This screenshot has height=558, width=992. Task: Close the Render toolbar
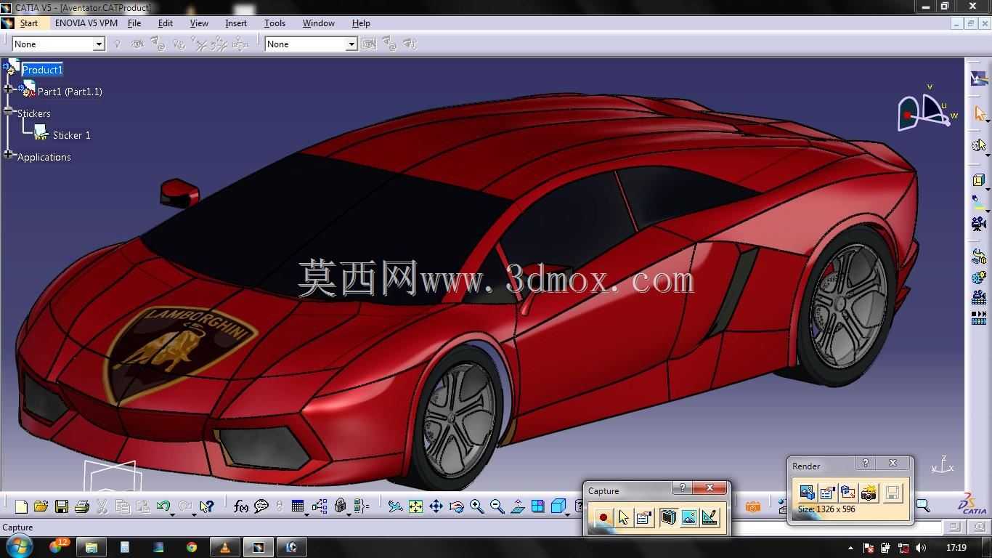pyautogui.click(x=893, y=464)
